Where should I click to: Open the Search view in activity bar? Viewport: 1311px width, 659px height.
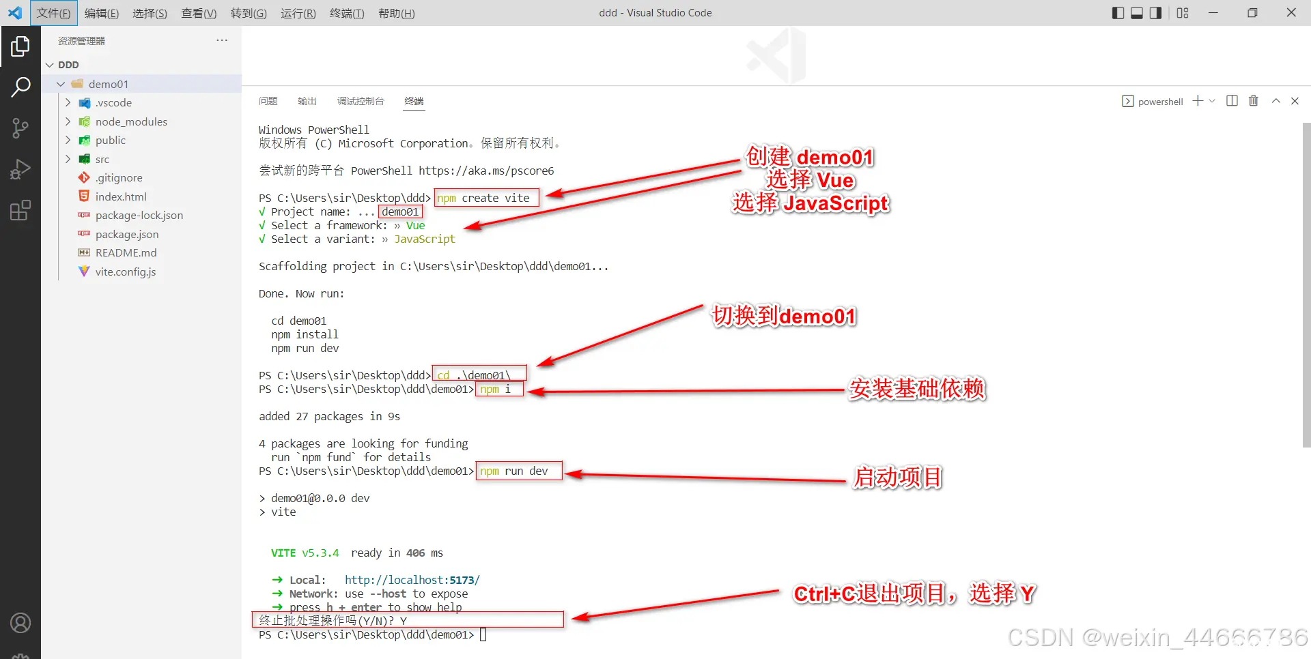[x=20, y=87]
